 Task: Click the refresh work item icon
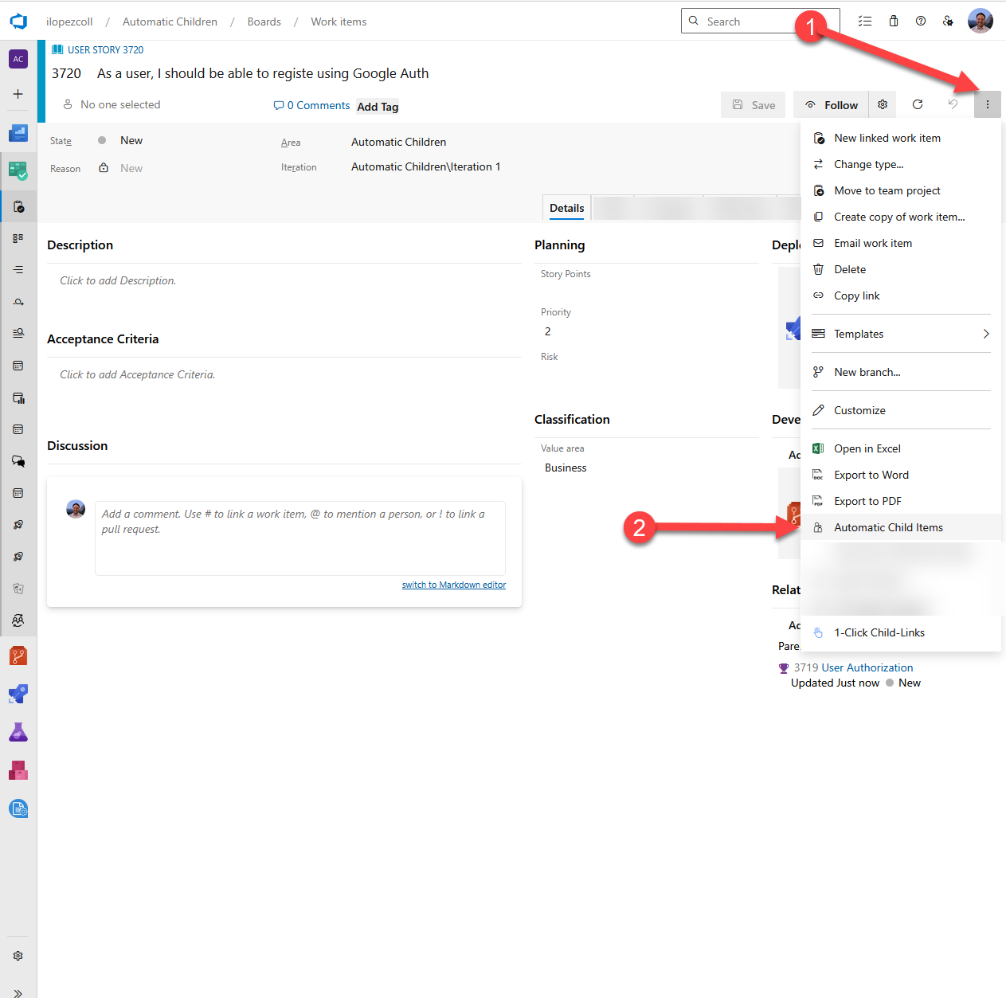[x=918, y=104]
